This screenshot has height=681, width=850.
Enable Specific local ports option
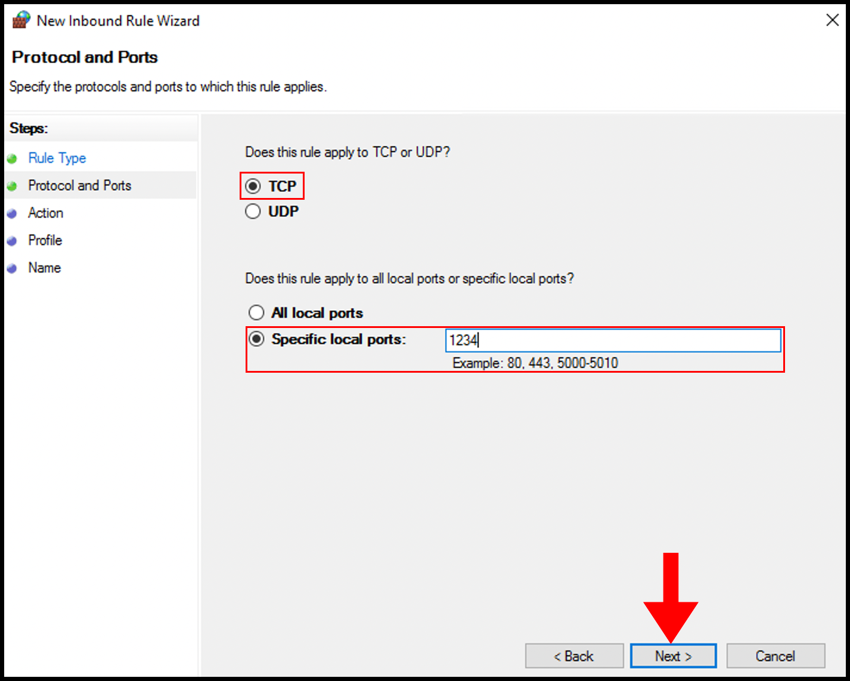256,339
